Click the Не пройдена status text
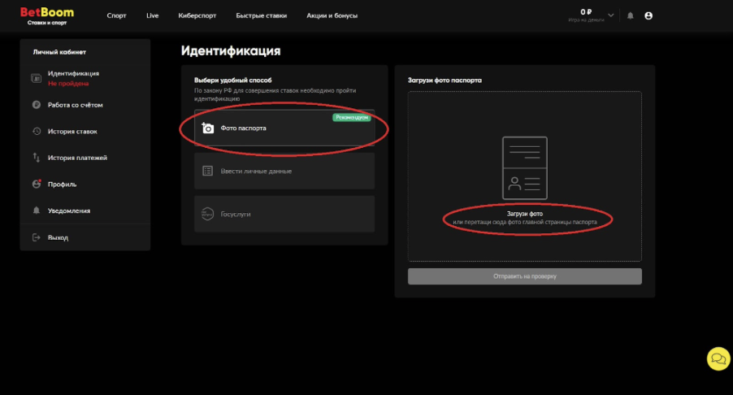 point(68,84)
